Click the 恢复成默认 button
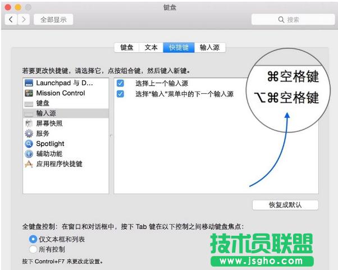 pos(285,205)
